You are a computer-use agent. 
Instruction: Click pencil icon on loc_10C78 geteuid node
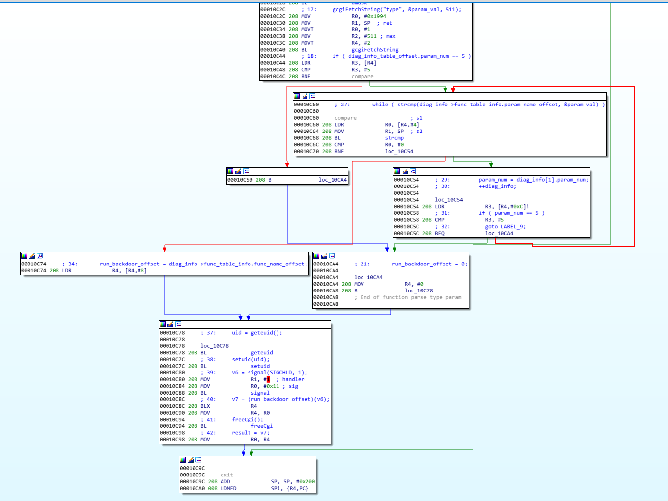(170, 324)
